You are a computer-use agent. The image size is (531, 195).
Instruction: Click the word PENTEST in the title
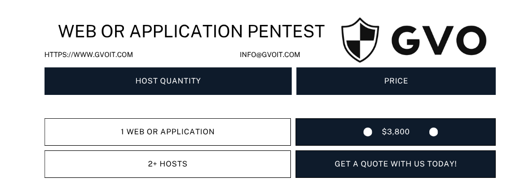coord(286,31)
